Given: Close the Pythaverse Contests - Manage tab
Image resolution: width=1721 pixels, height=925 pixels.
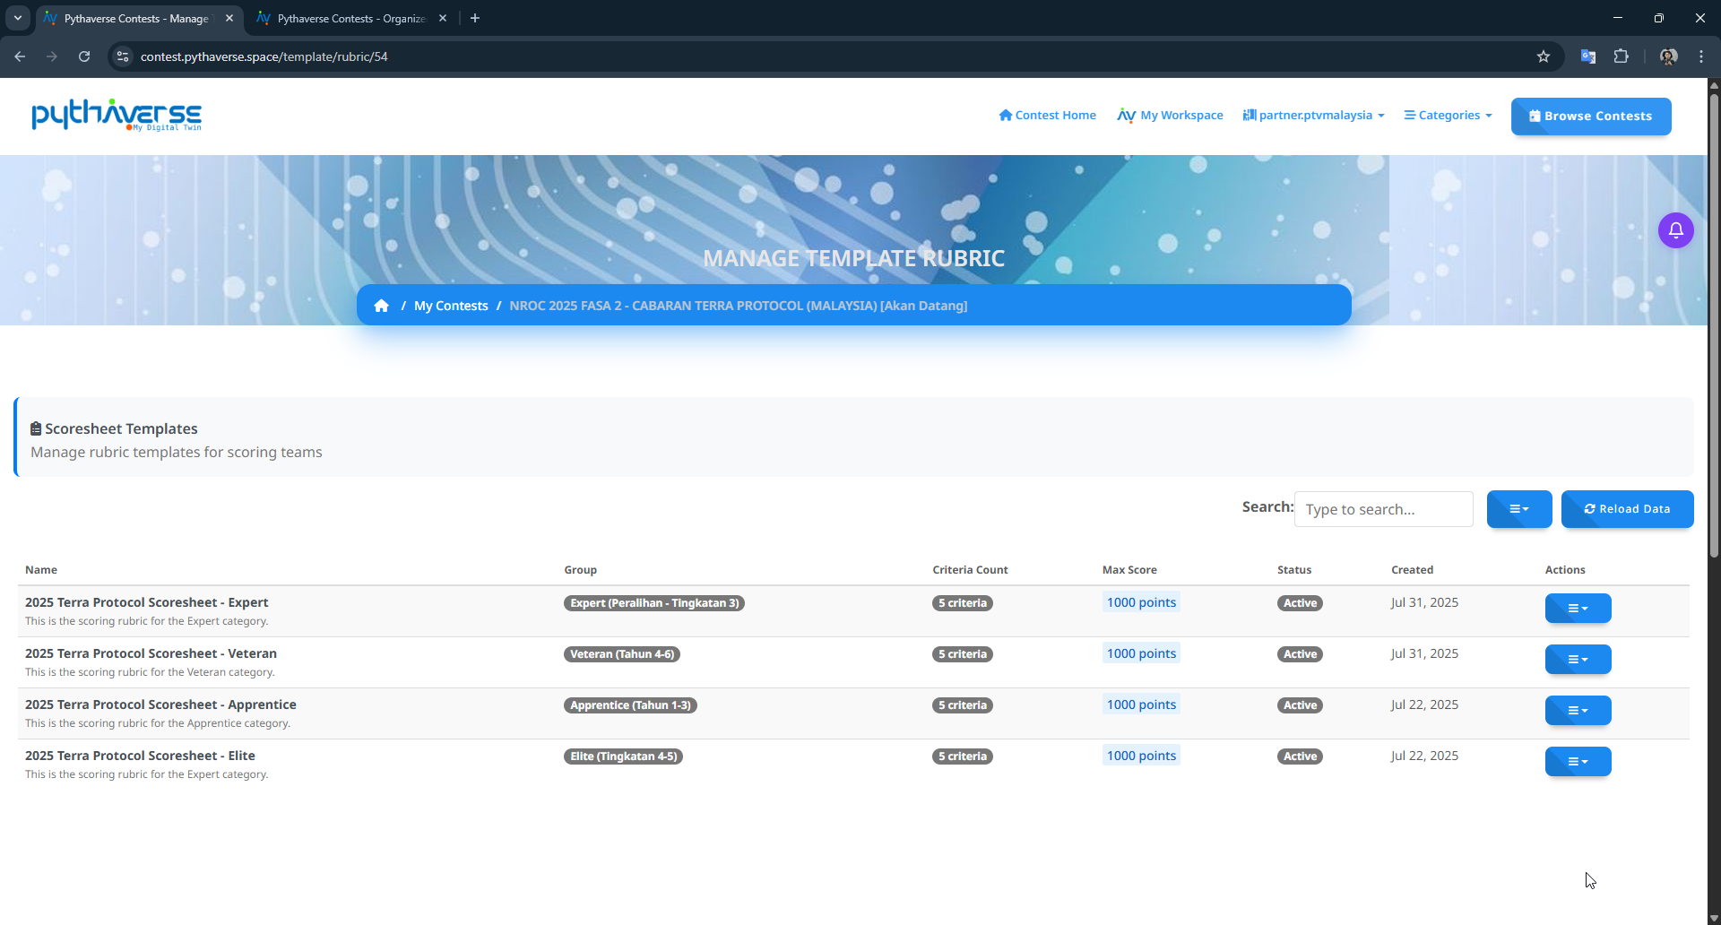Looking at the screenshot, I should pos(229,18).
